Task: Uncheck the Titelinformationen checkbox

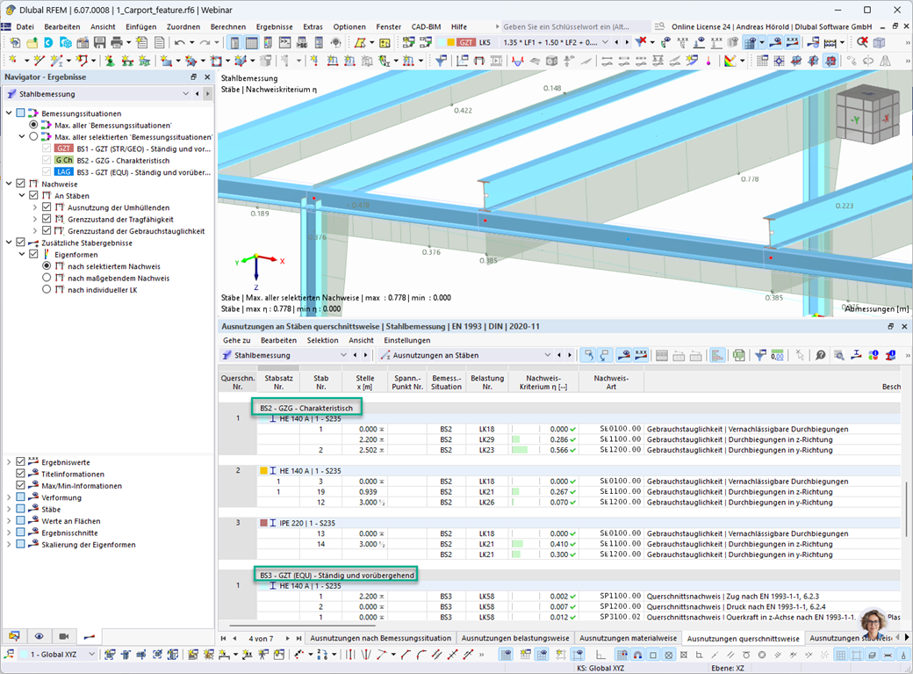Action: point(21,474)
